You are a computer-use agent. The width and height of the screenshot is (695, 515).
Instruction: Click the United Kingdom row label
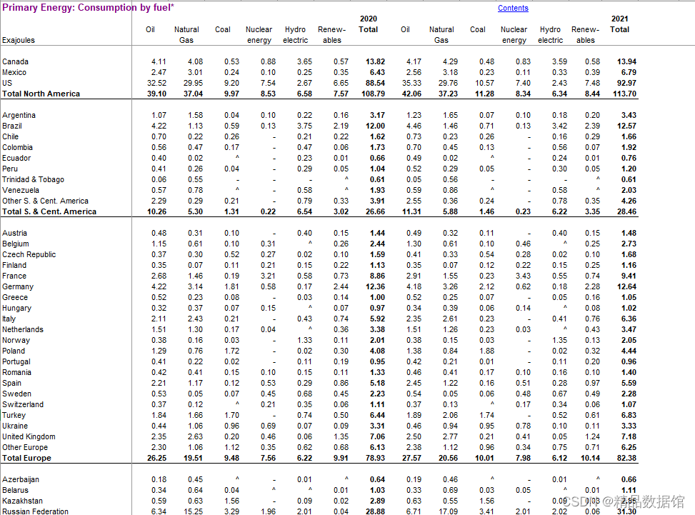click(x=29, y=436)
